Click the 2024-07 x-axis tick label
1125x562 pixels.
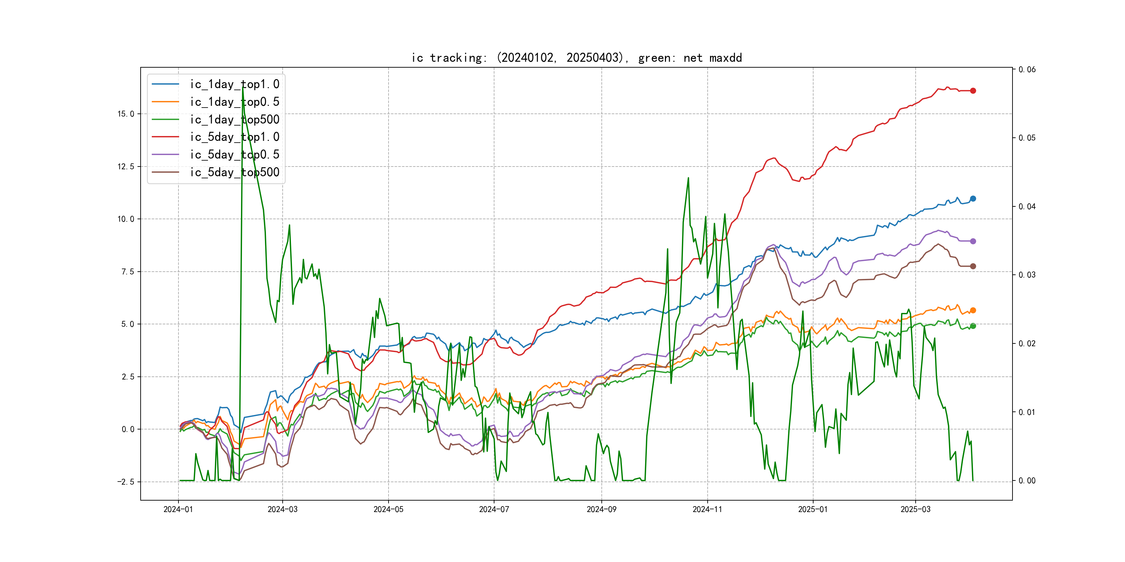(x=494, y=509)
